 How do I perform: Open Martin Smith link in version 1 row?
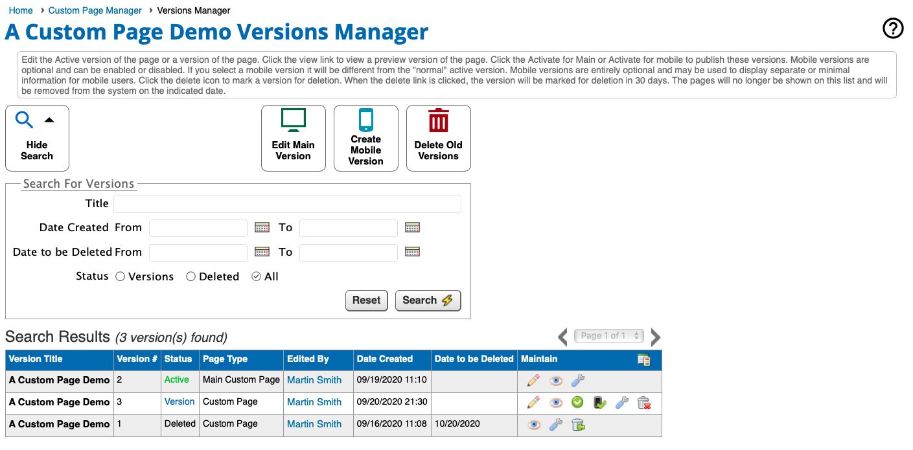(314, 424)
